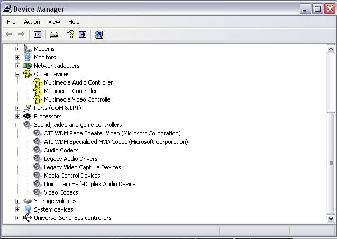Screen dimensions: 337x239
Task: Click the warning icon for Multimedia Video Controller
Action: pos(38,99)
